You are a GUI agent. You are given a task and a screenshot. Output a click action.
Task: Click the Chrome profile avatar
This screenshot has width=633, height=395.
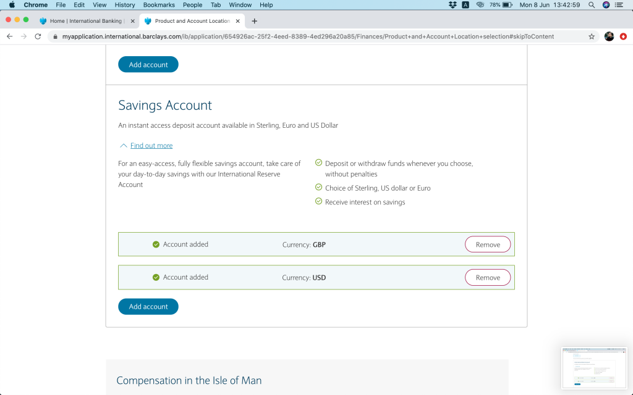point(609,36)
